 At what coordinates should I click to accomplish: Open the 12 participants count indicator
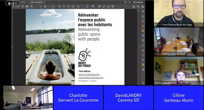click(15, 3)
